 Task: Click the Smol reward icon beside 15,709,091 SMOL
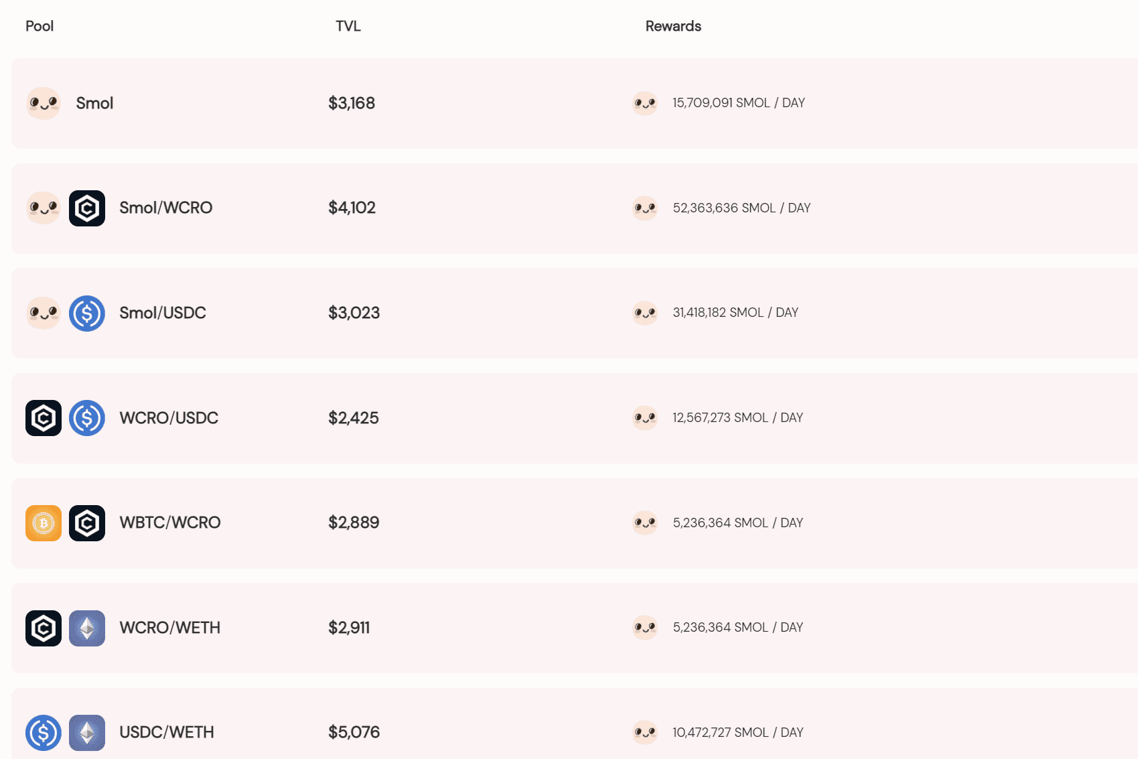tap(645, 103)
